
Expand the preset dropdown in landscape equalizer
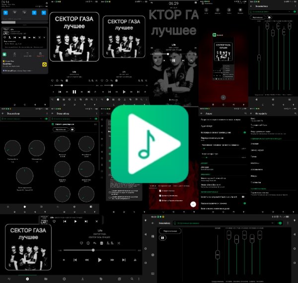pos(272,223)
